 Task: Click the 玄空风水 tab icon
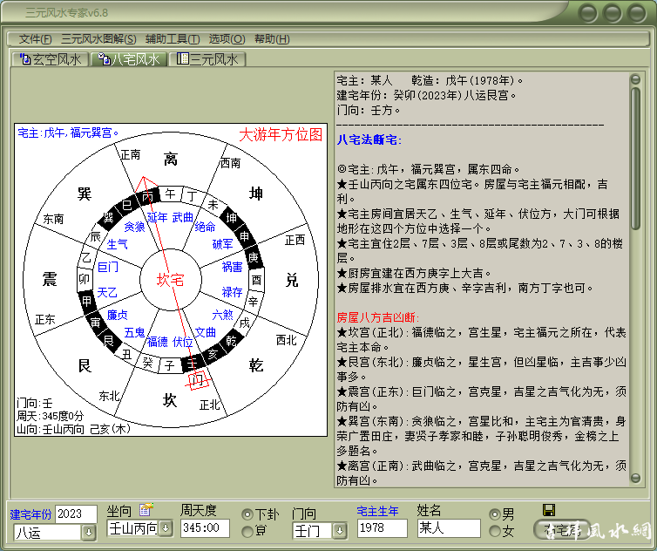(x=24, y=59)
